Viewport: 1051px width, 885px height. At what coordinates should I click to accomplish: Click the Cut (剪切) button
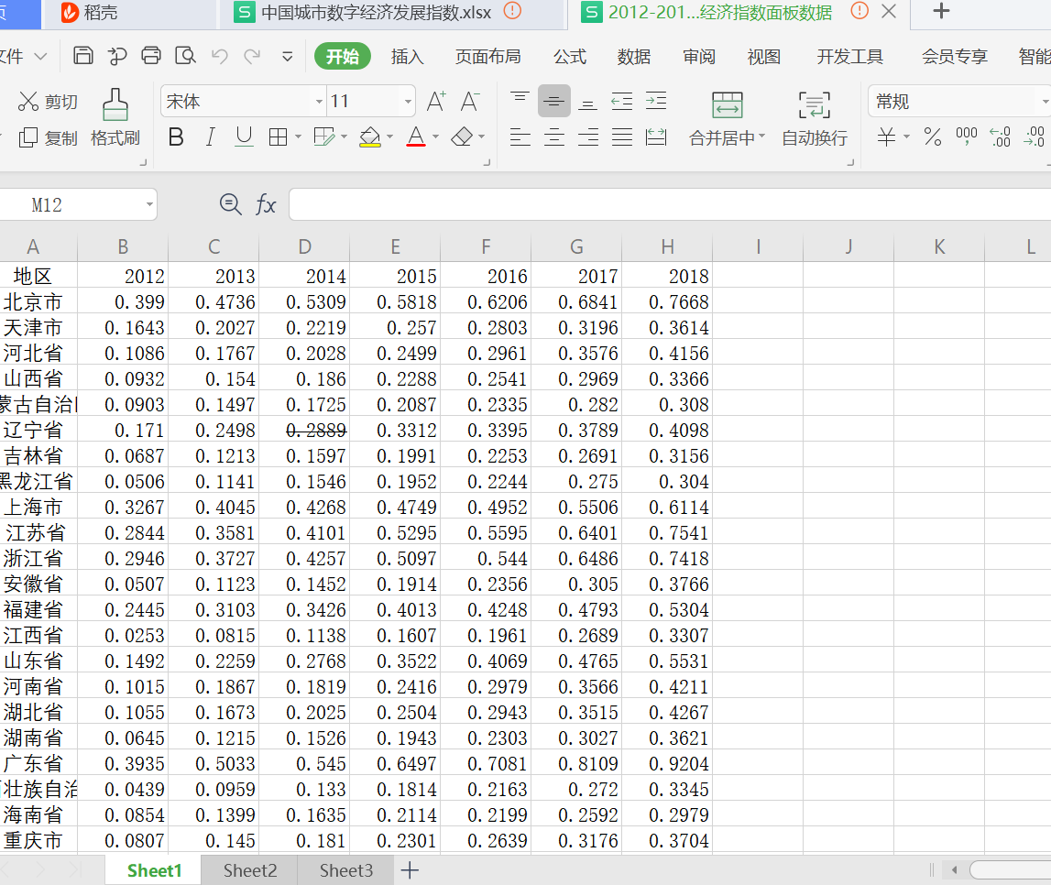[49, 102]
